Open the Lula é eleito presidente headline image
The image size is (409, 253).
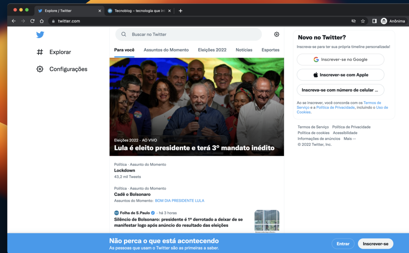tap(197, 107)
